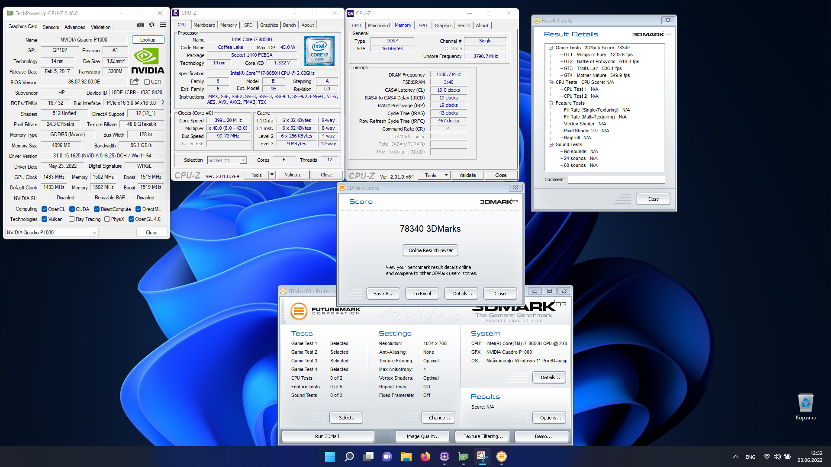Open Tools dropdown arrow in Memory tab window

446,175
